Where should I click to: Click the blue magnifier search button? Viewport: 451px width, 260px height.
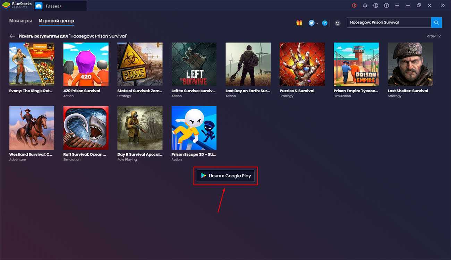[436, 23]
